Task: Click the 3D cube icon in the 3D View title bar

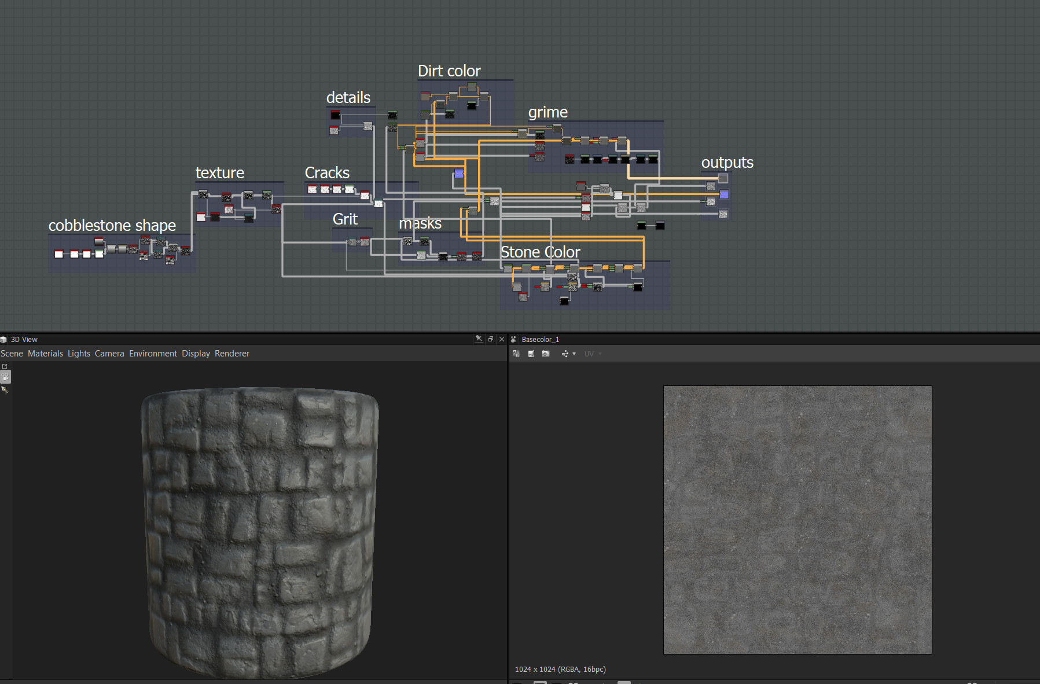Action: 4,339
